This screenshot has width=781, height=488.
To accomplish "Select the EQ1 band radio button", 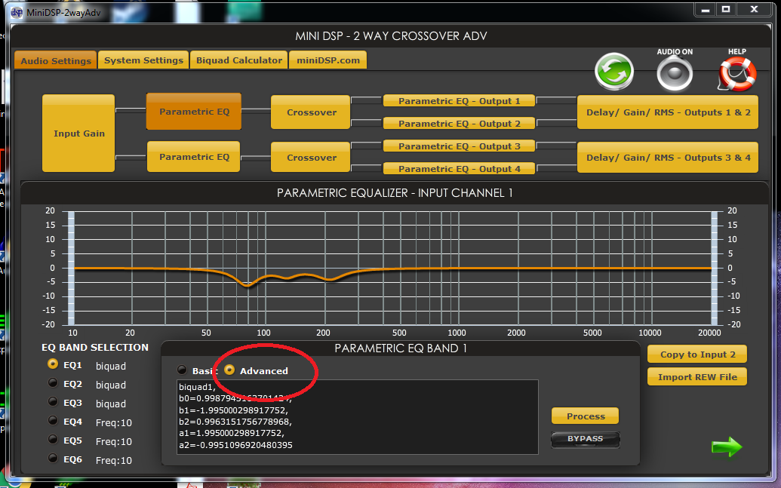I will point(53,364).
